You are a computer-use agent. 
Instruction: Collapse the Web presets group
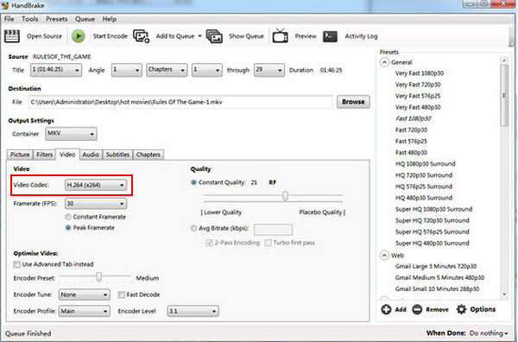384,256
